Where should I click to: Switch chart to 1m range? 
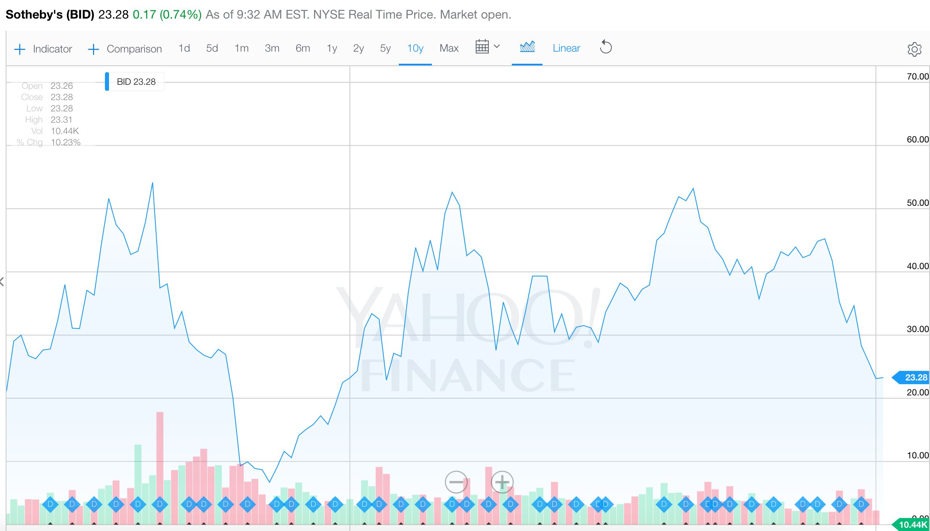(241, 48)
